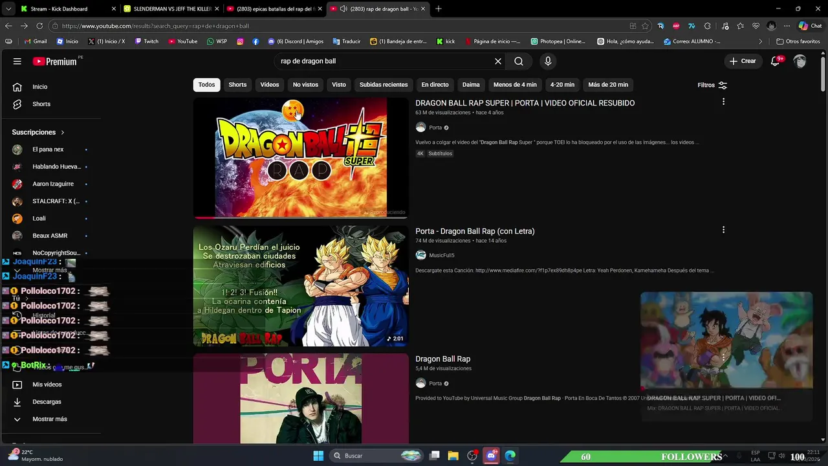The height and width of the screenshot is (466, 828).
Task: Open Windows Start menu
Action: [x=318, y=456]
